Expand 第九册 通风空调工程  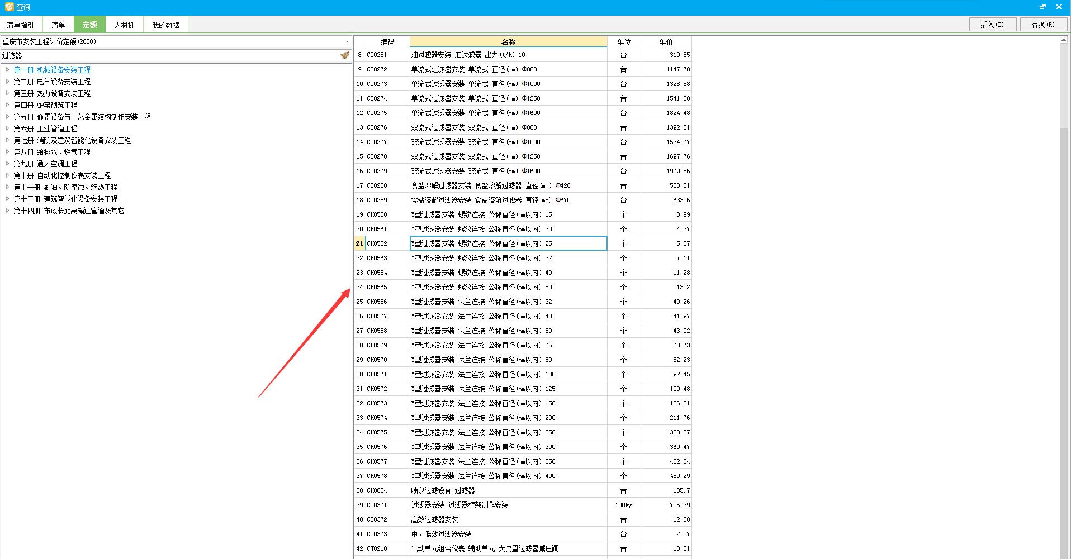7,164
